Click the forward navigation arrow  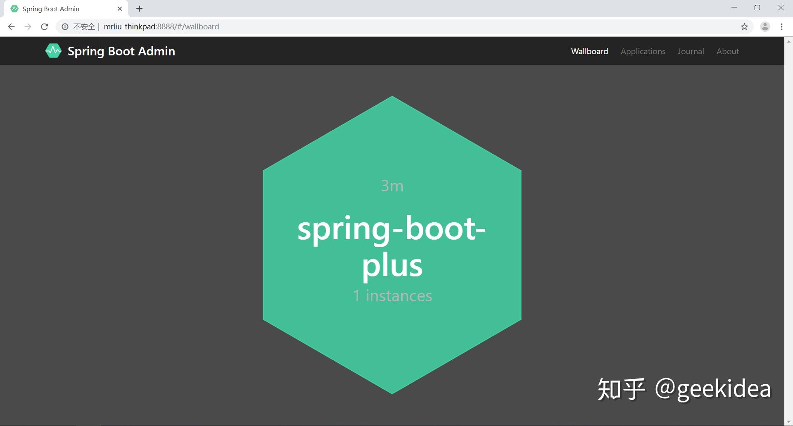pos(27,26)
